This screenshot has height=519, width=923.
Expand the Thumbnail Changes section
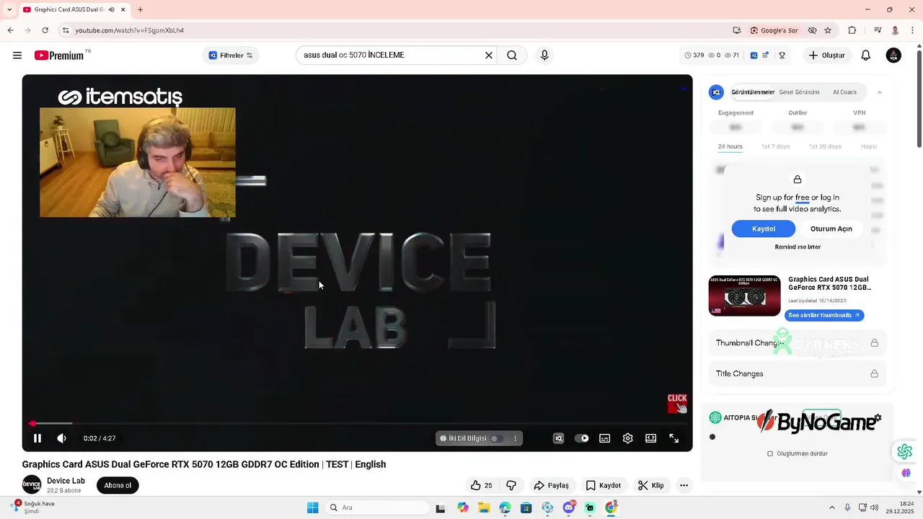click(x=797, y=343)
